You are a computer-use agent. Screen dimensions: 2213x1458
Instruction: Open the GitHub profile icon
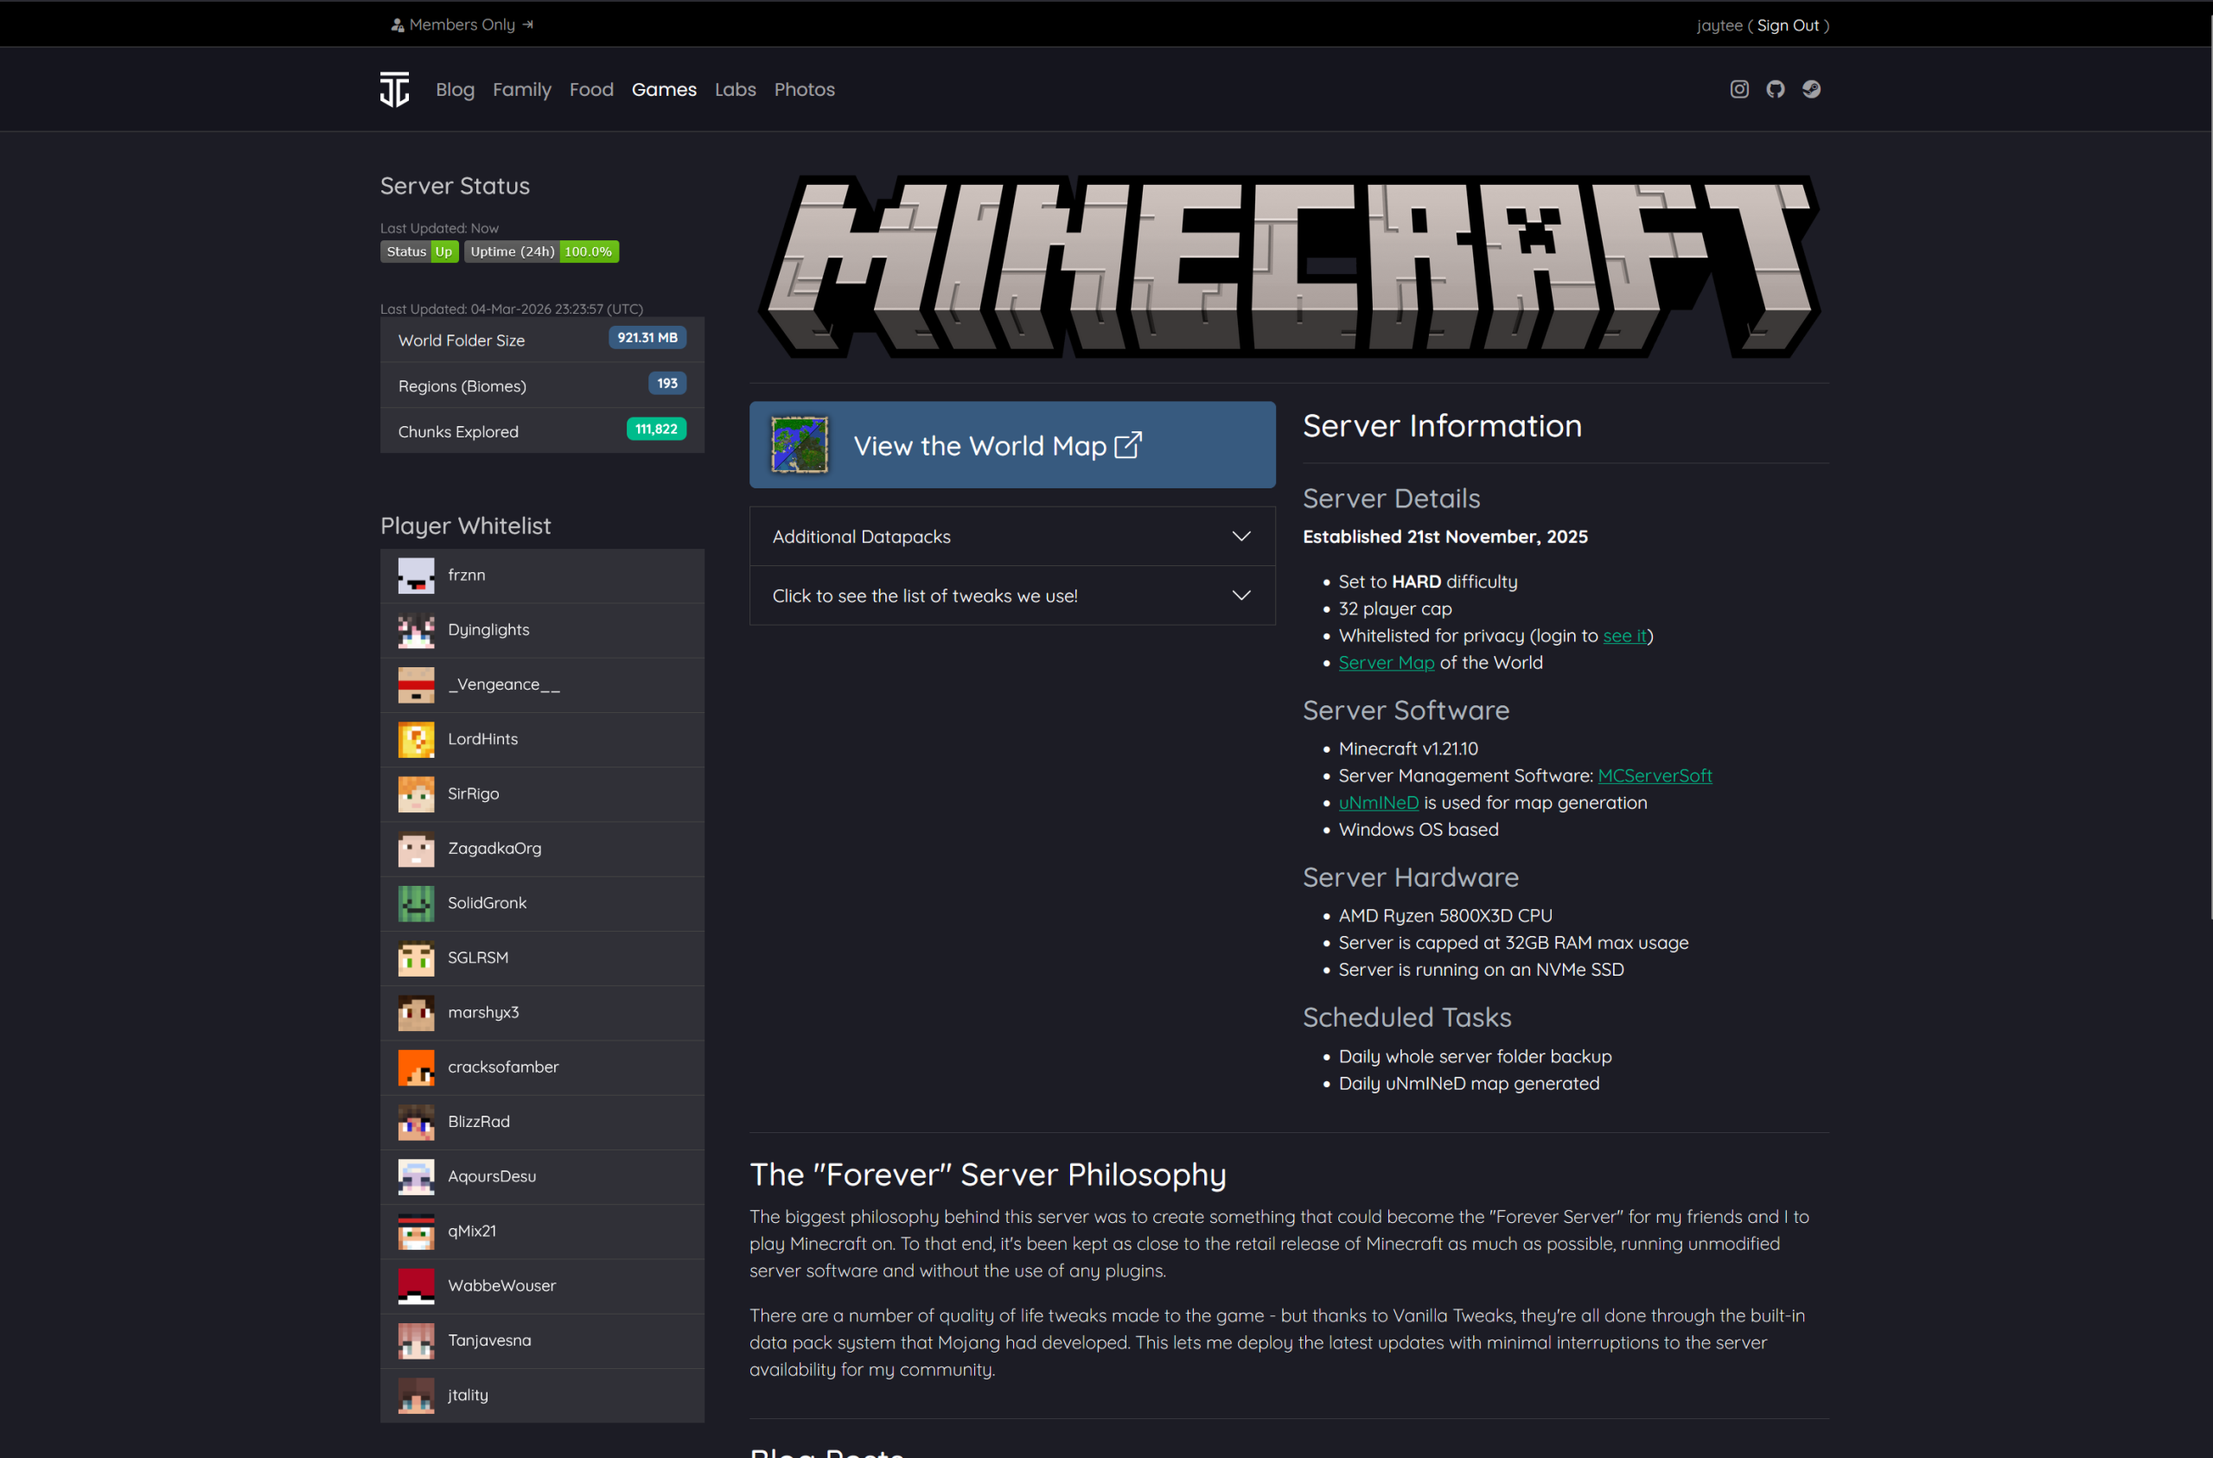(x=1775, y=89)
